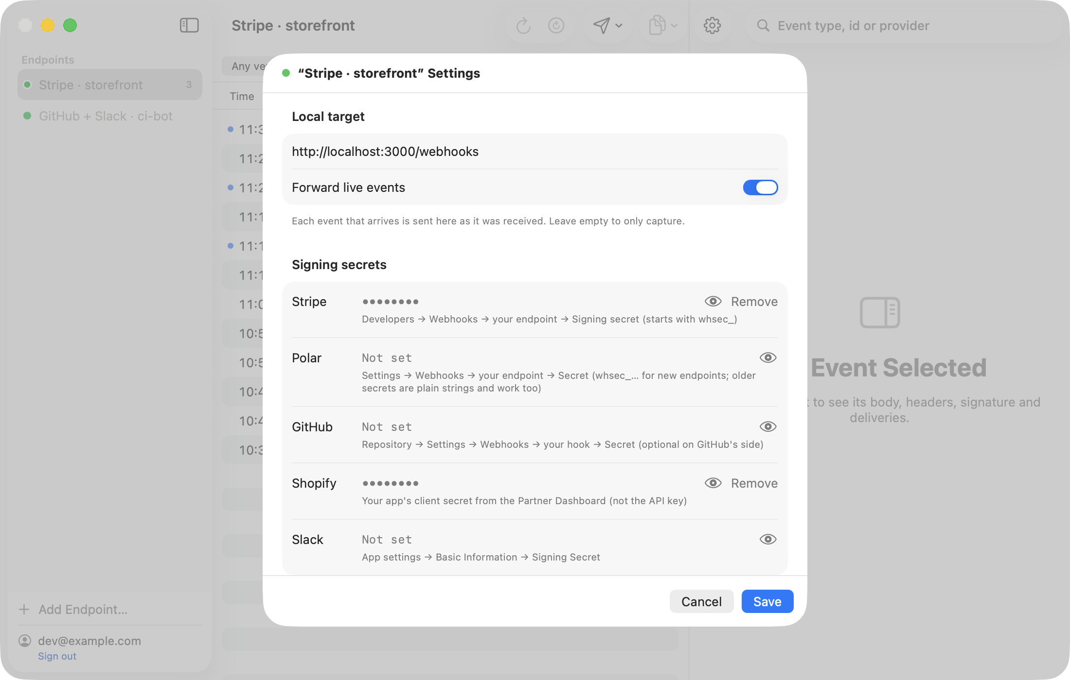Remove the Shopify signing secret
The height and width of the screenshot is (680, 1070).
pyautogui.click(x=754, y=483)
